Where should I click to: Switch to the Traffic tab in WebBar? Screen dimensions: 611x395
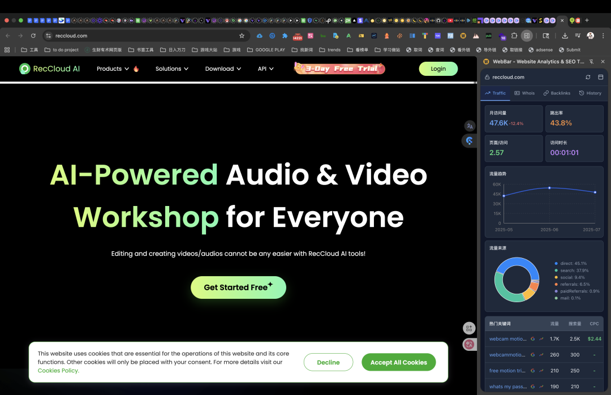coord(495,93)
